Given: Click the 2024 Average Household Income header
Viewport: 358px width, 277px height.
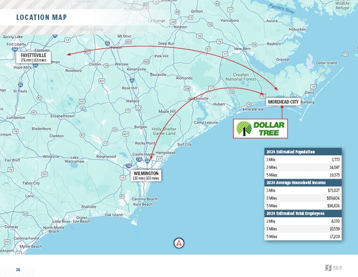Looking at the screenshot, I should (303, 182).
